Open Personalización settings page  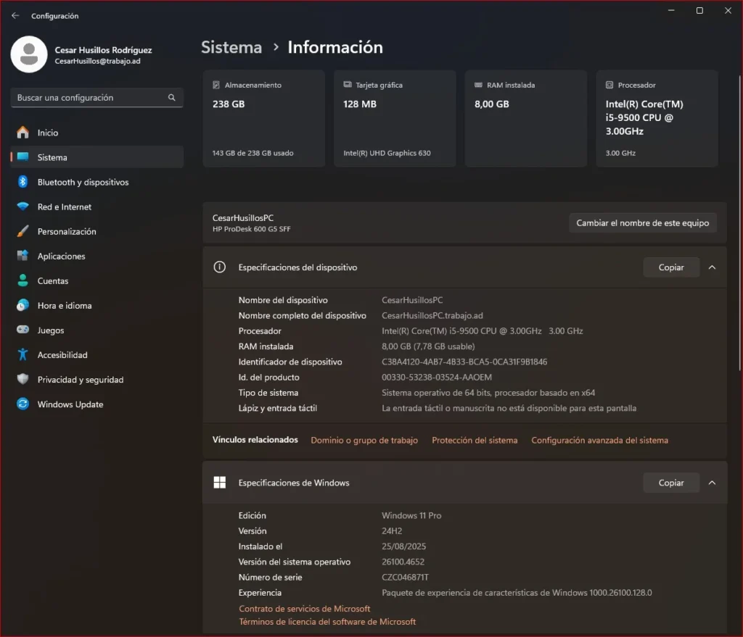[97, 231]
